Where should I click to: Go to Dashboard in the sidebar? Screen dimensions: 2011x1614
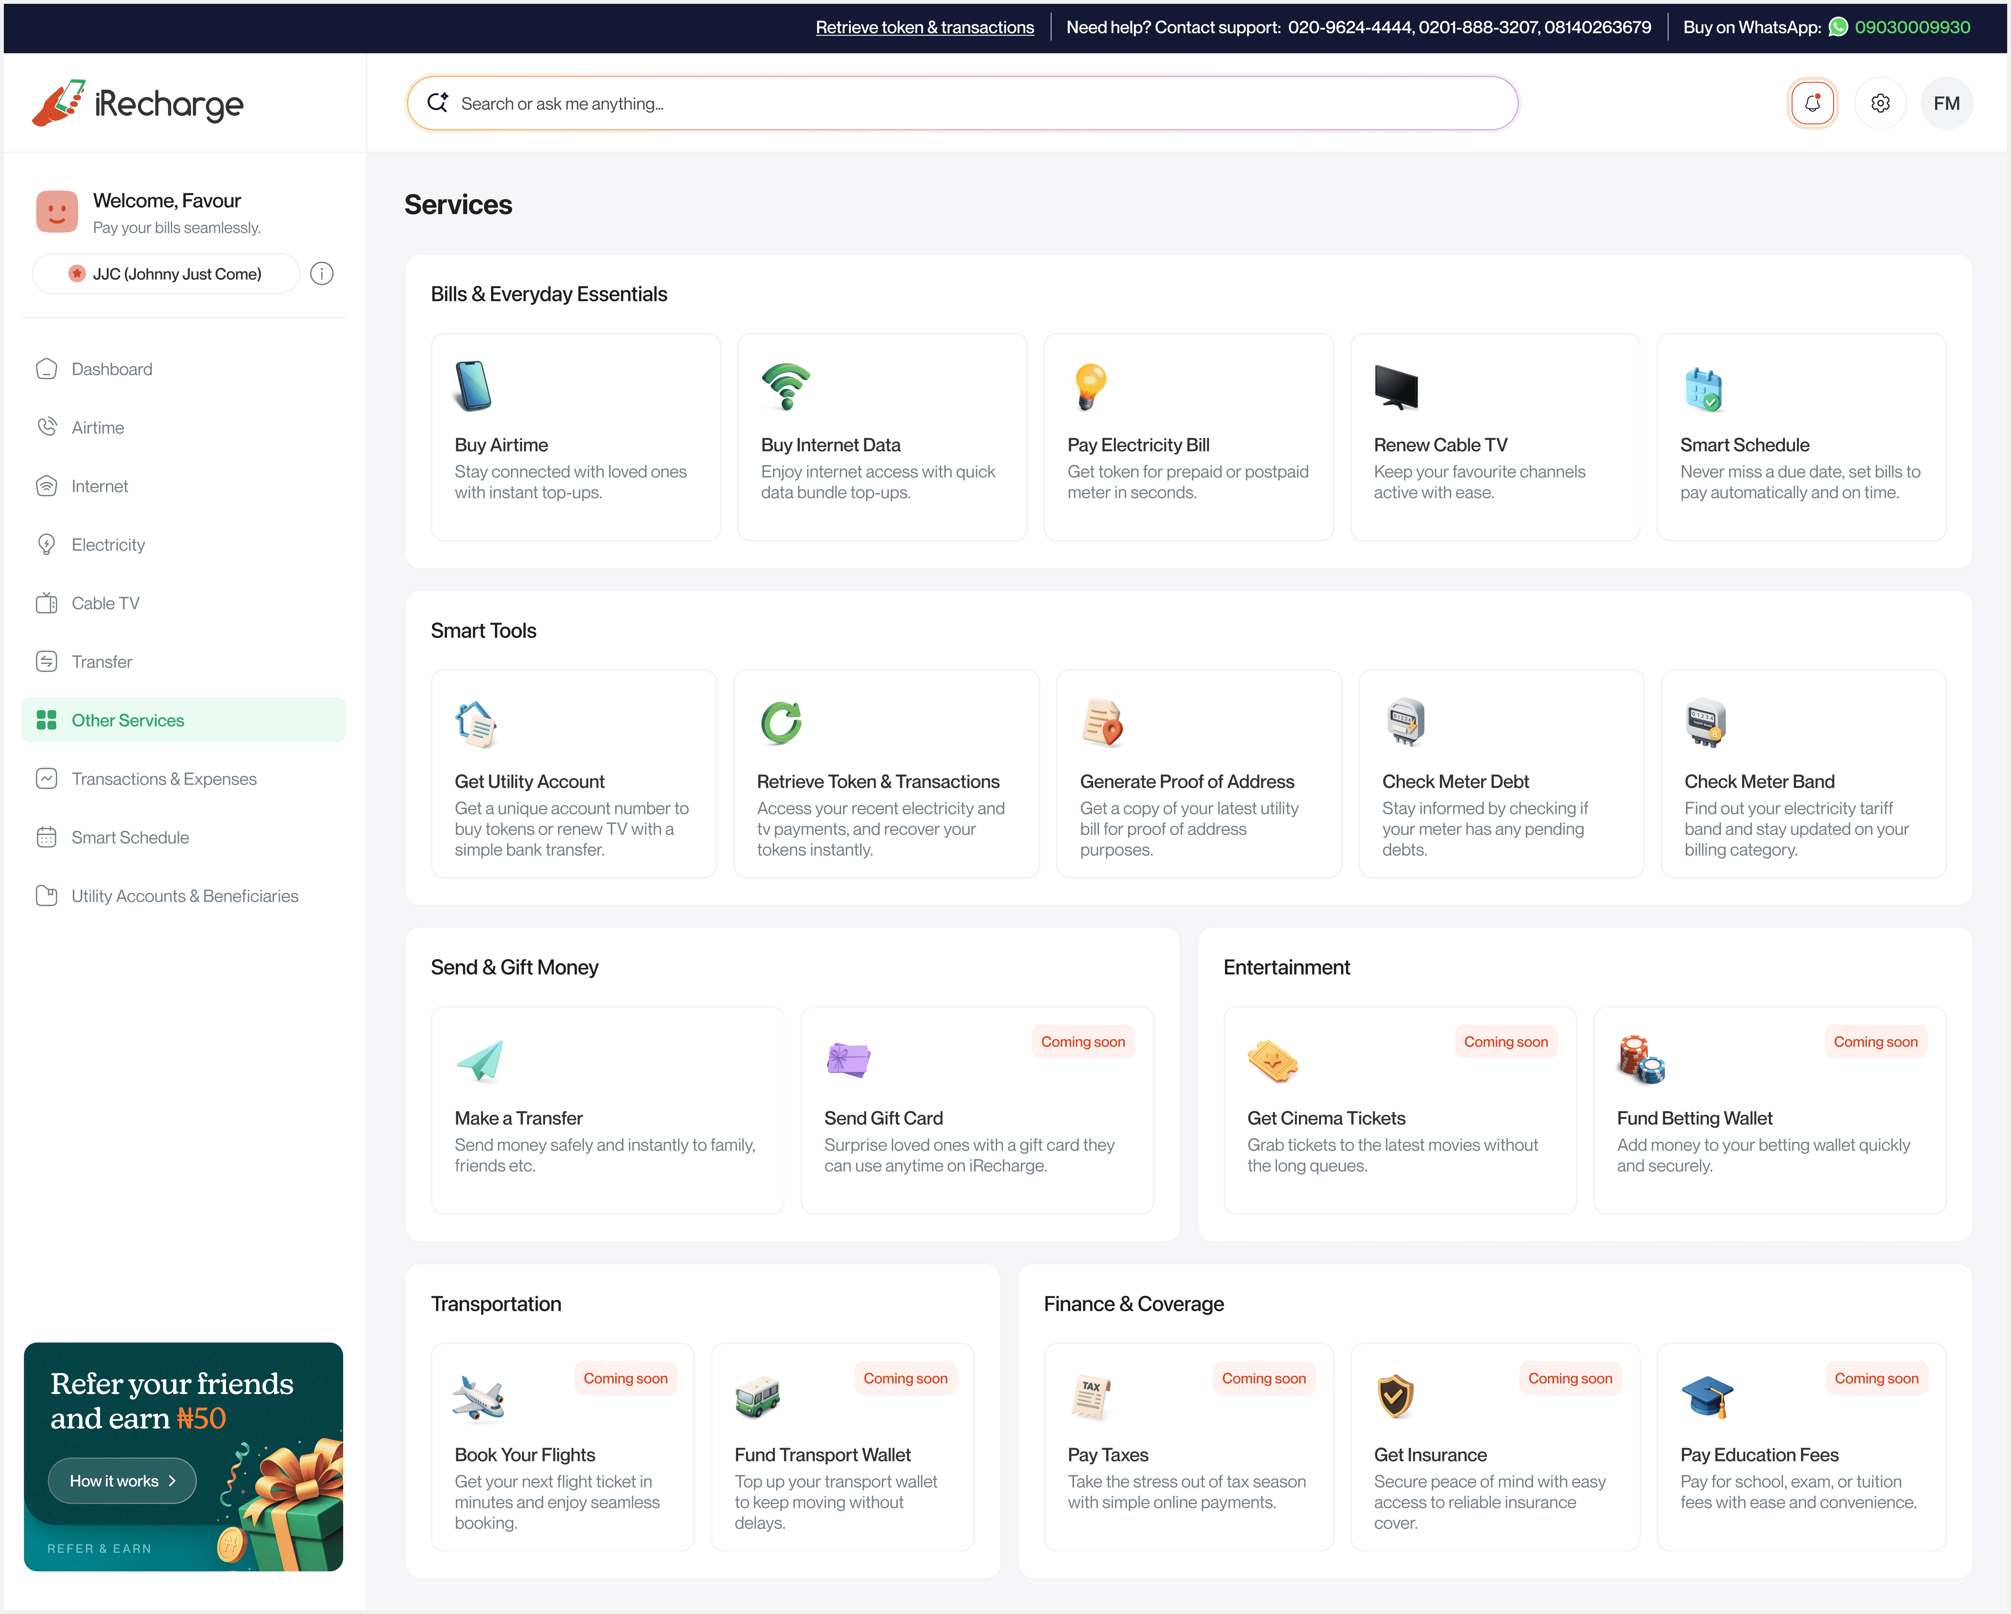pos(112,369)
